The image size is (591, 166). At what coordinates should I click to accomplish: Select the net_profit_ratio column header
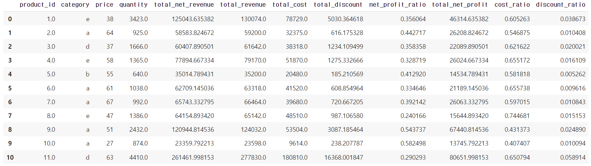[398, 5]
